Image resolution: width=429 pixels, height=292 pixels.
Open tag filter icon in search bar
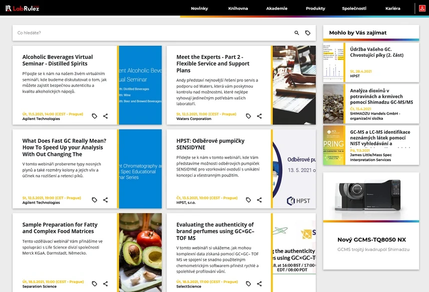[308, 33]
